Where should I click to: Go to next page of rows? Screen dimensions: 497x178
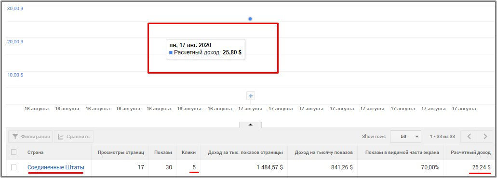click(x=485, y=137)
